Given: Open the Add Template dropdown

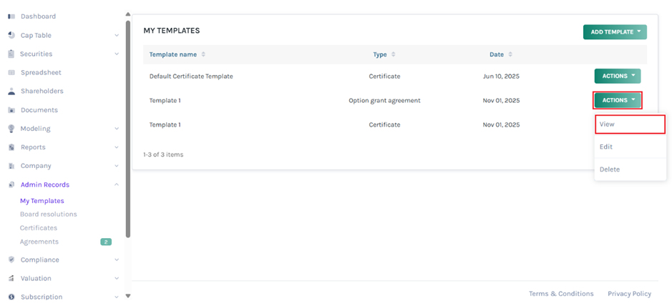Looking at the screenshot, I should tap(615, 32).
